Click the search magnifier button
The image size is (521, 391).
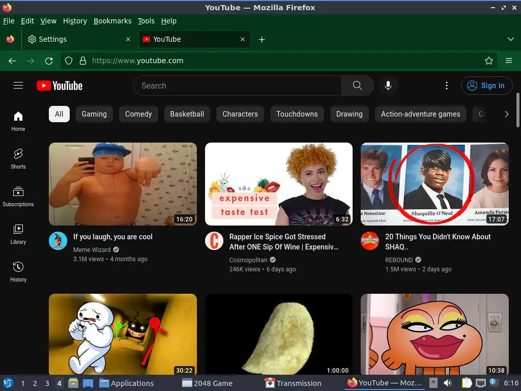[x=358, y=86]
